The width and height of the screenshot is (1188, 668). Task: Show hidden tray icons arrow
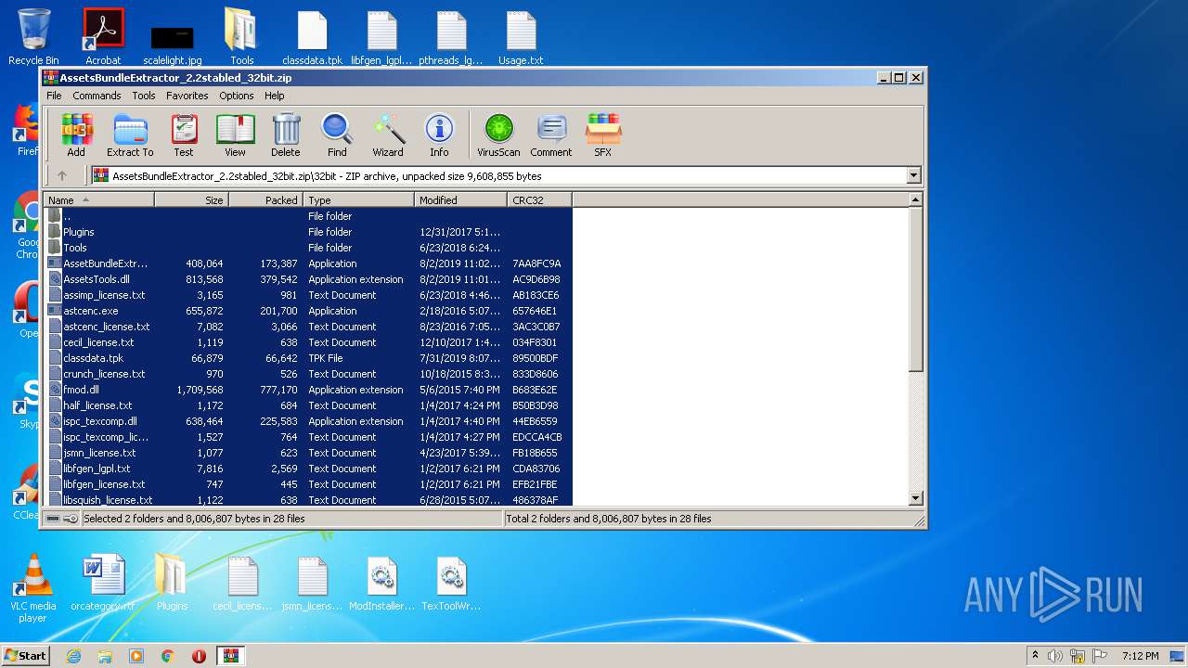point(1035,656)
